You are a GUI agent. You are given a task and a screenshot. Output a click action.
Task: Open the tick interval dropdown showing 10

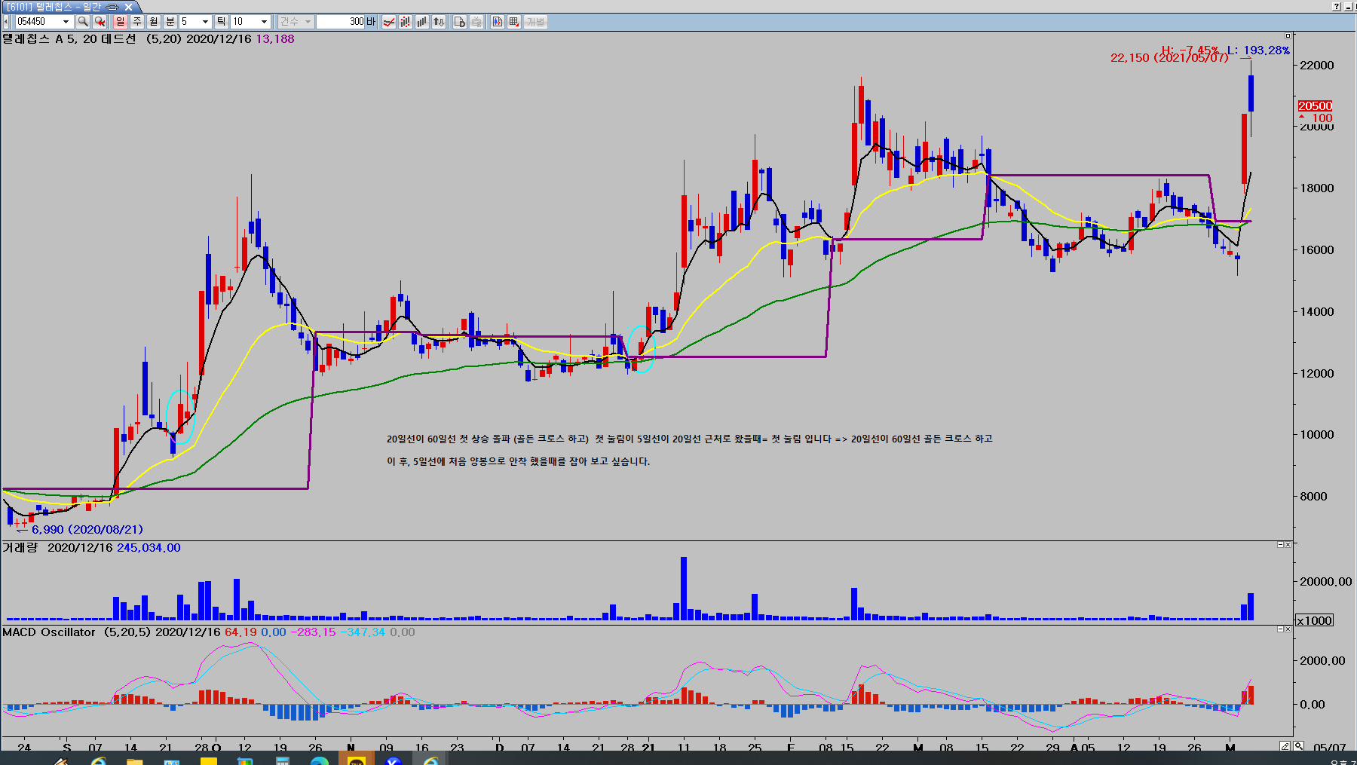pyautogui.click(x=264, y=22)
